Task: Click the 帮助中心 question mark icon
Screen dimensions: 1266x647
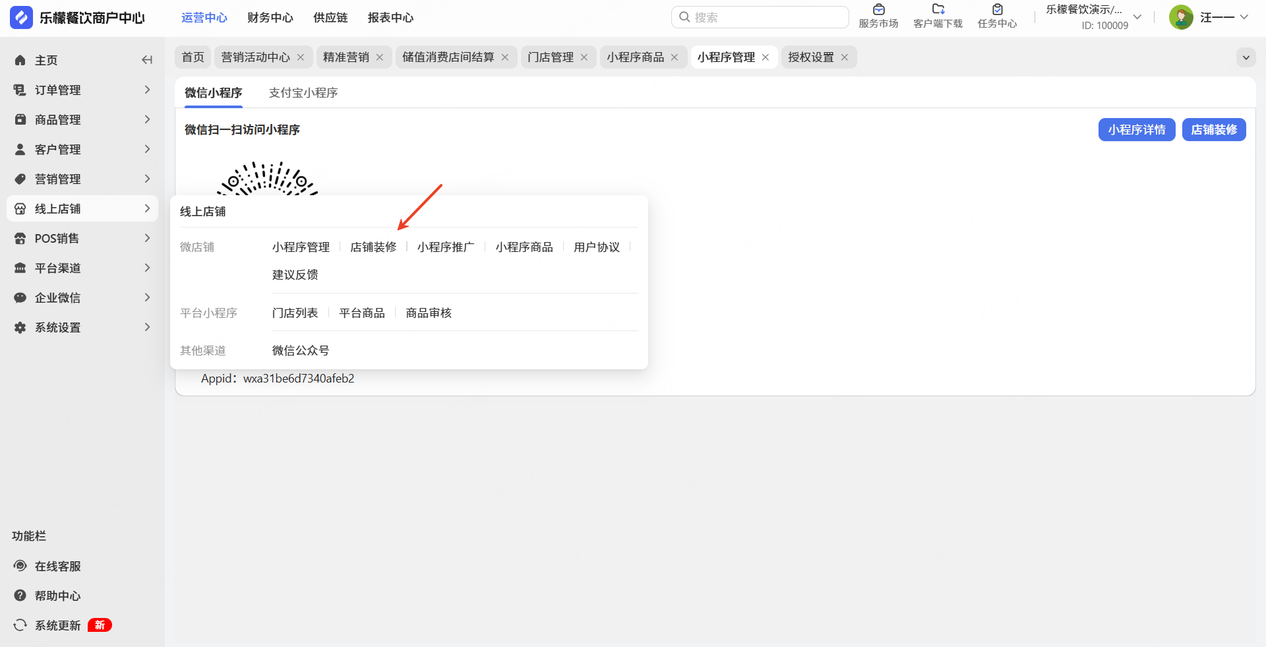Action: 20,596
